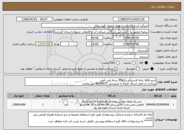184x130 pixels.
Task: Click the سنندج delivery city field
Action: pyautogui.click(x=131, y=57)
